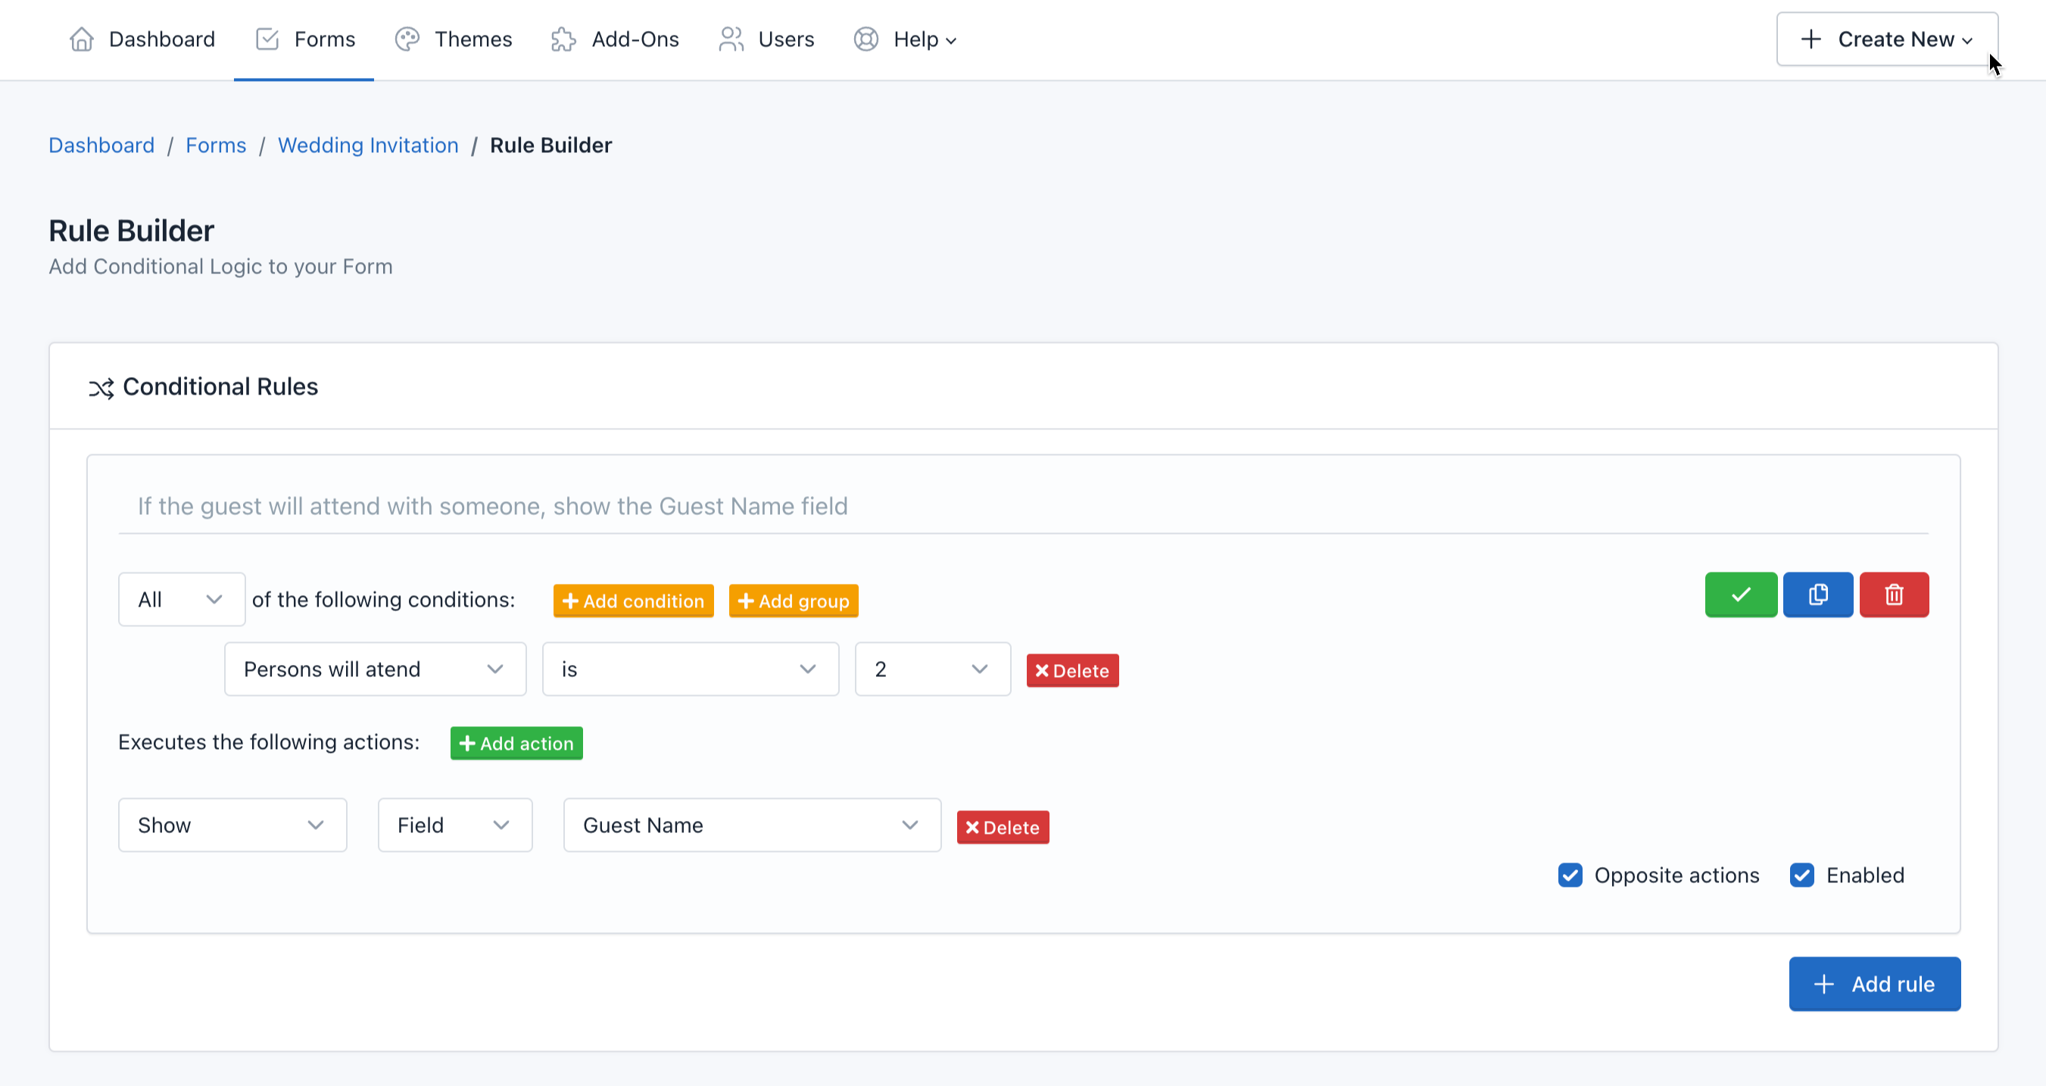
Task: Click the Help lifebuoy icon
Action: click(x=865, y=39)
